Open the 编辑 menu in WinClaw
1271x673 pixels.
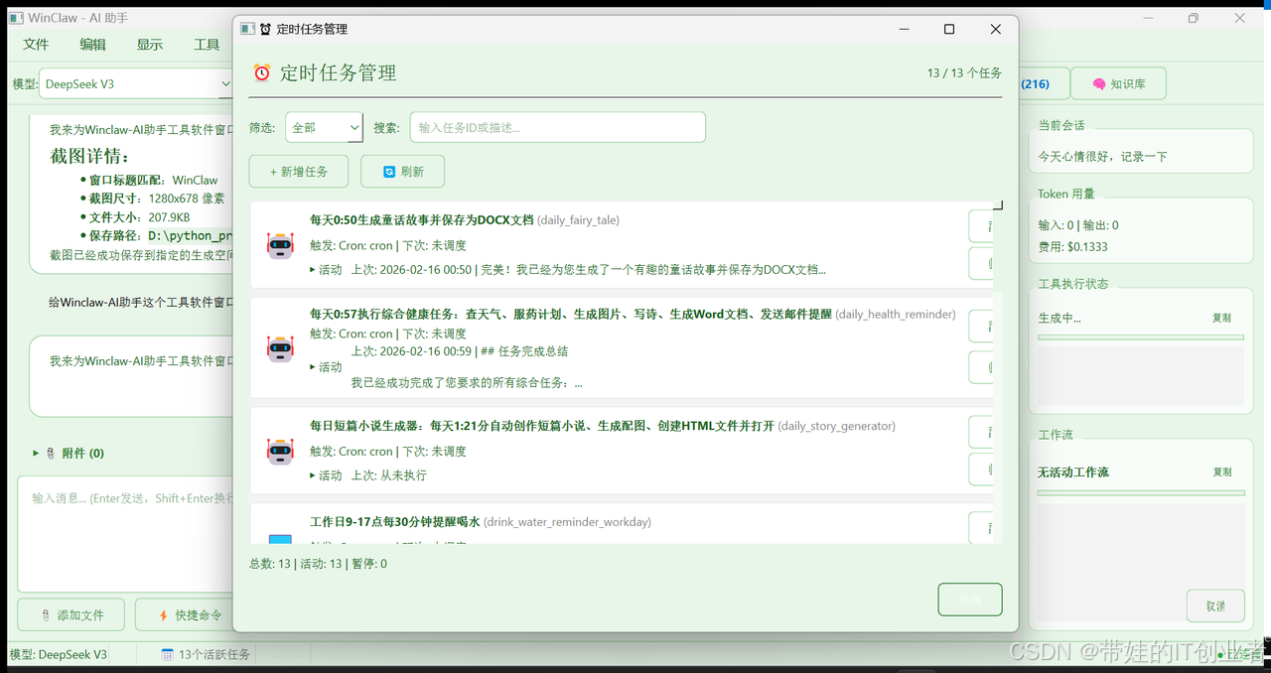pos(92,45)
